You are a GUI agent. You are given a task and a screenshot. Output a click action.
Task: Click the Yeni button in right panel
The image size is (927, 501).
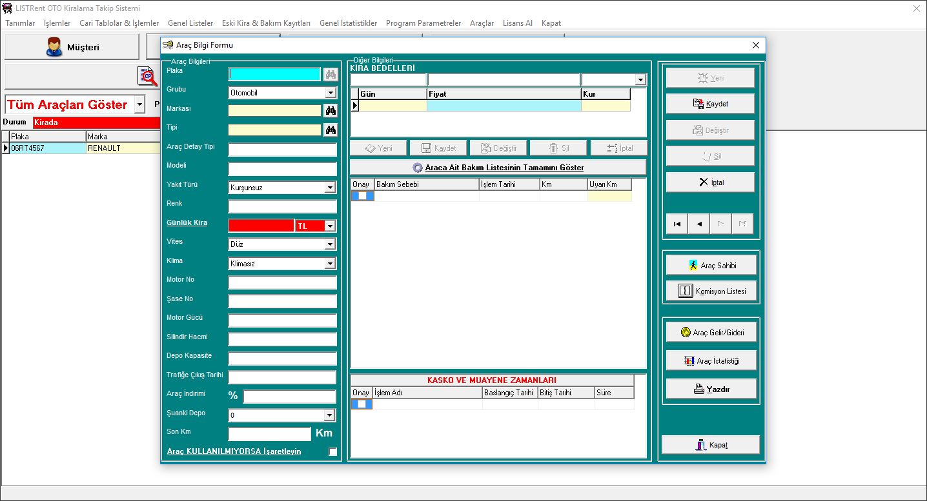[710, 78]
